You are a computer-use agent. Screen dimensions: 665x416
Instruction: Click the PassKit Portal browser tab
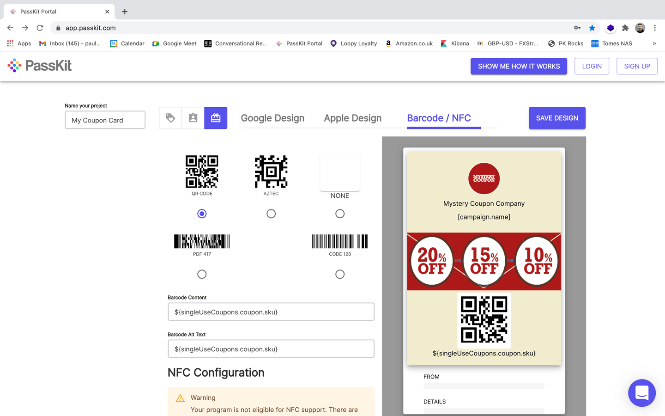tap(59, 12)
